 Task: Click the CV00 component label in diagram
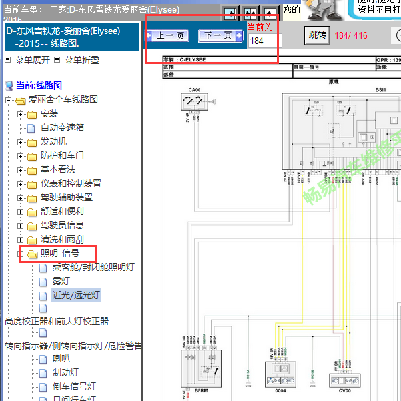345,391
